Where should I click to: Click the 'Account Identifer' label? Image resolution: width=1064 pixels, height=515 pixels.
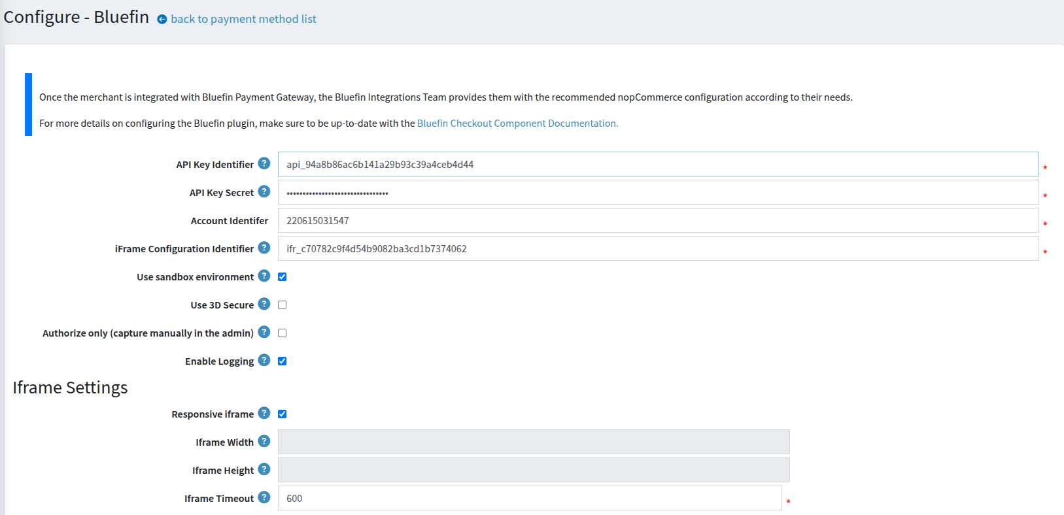230,221
